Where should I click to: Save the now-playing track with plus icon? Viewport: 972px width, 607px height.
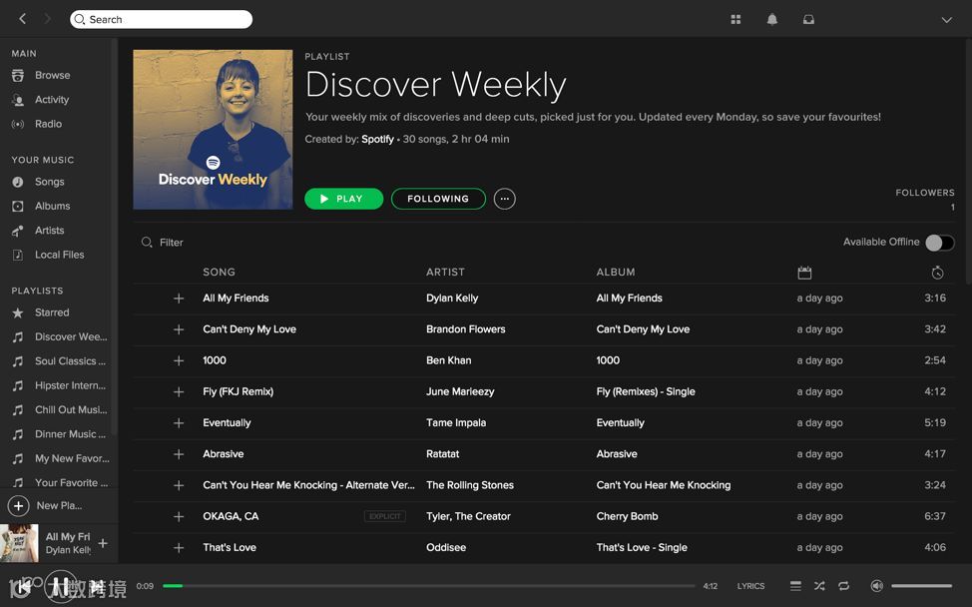coord(103,543)
